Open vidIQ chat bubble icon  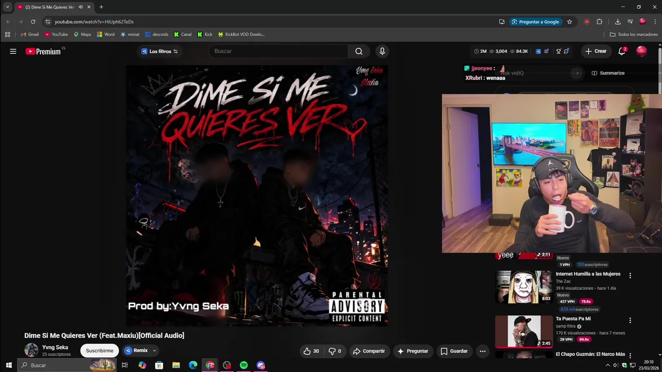566,51
